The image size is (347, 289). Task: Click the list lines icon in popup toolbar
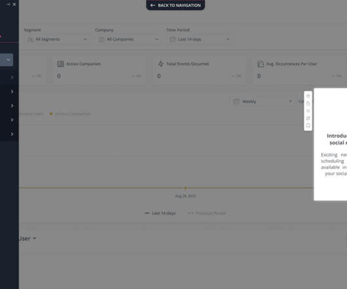point(308,110)
